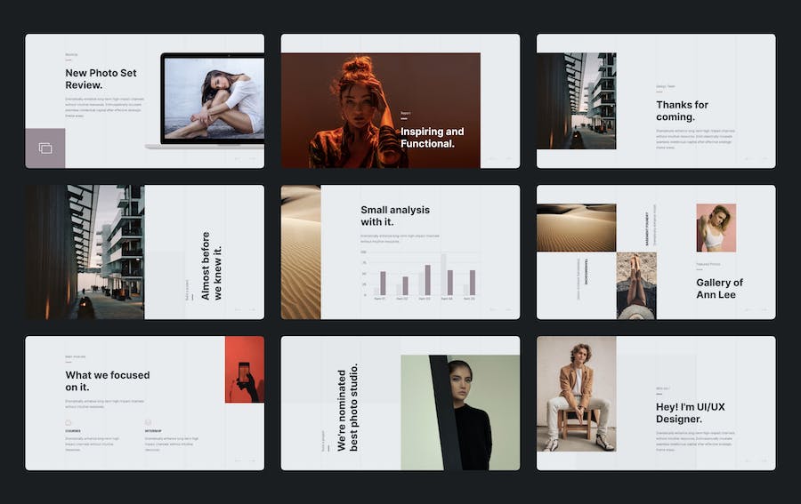The height and width of the screenshot is (504, 801).
Task: Click the 'Inspiring and Functional' title text
Action: (x=432, y=137)
